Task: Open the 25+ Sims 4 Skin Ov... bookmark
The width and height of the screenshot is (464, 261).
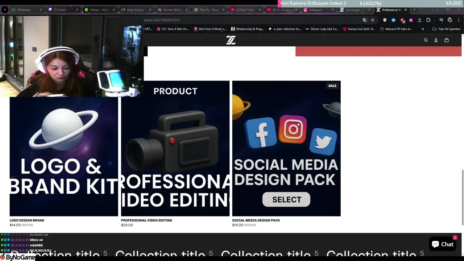Action: (x=173, y=29)
